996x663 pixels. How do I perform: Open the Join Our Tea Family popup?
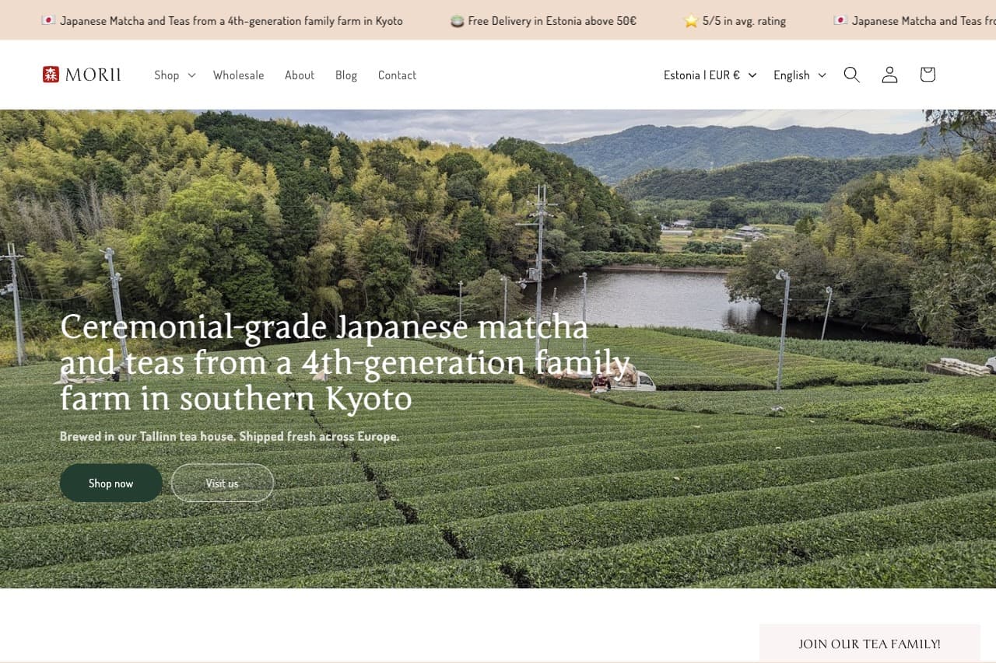click(x=869, y=643)
